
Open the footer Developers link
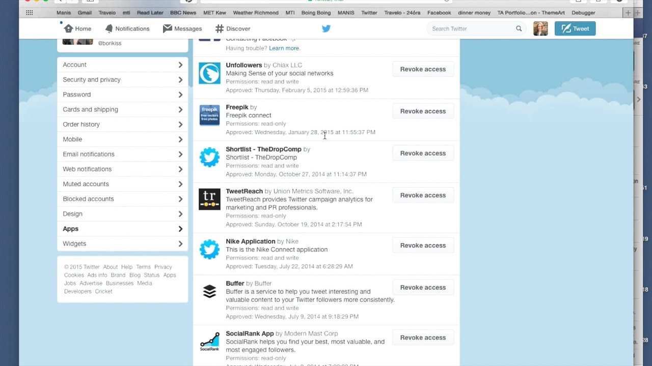78,291
